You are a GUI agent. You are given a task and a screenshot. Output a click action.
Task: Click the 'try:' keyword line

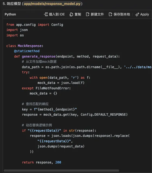point(26,72)
